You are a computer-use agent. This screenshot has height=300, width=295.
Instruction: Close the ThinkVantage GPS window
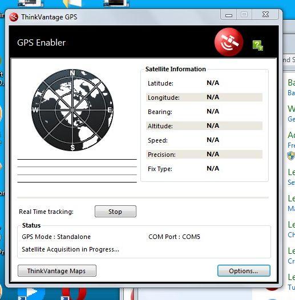tap(265, 14)
